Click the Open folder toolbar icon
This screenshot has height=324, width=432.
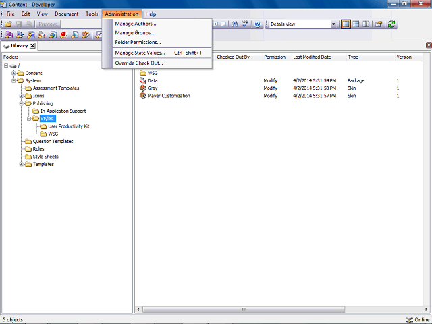click(x=9, y=24)
